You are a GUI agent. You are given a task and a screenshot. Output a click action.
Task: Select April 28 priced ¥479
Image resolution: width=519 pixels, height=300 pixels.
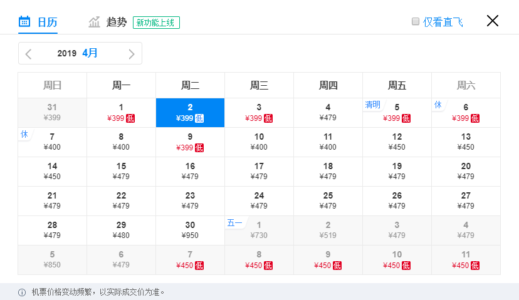click(52, 230)
